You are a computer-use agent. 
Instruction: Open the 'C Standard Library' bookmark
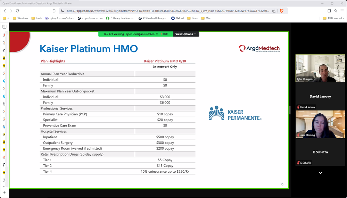point(152,18)
